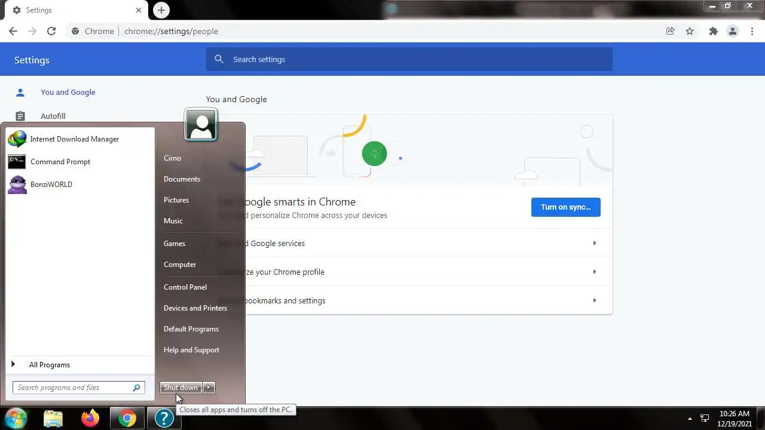Switch to Chrome on taskbar

tap(127, 418)
